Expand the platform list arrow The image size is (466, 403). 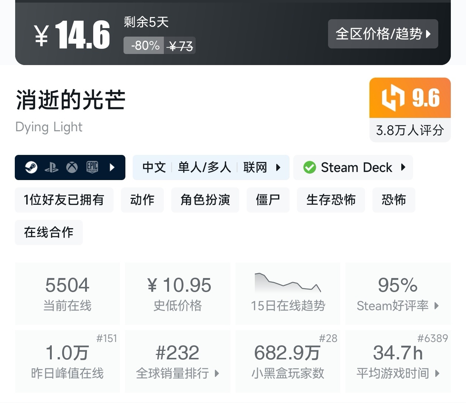point(112,167)
